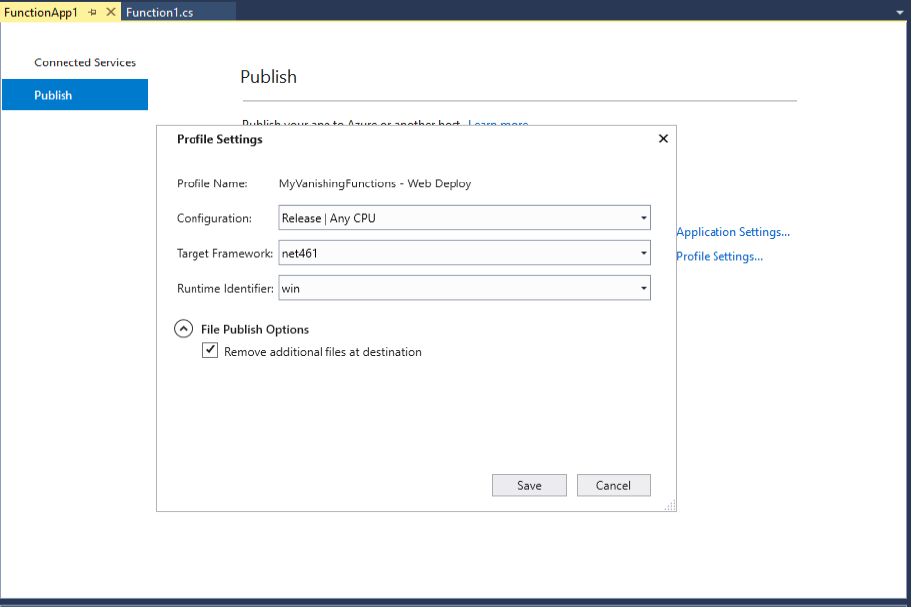Click the Configuration label

click(x=213, y=218)
